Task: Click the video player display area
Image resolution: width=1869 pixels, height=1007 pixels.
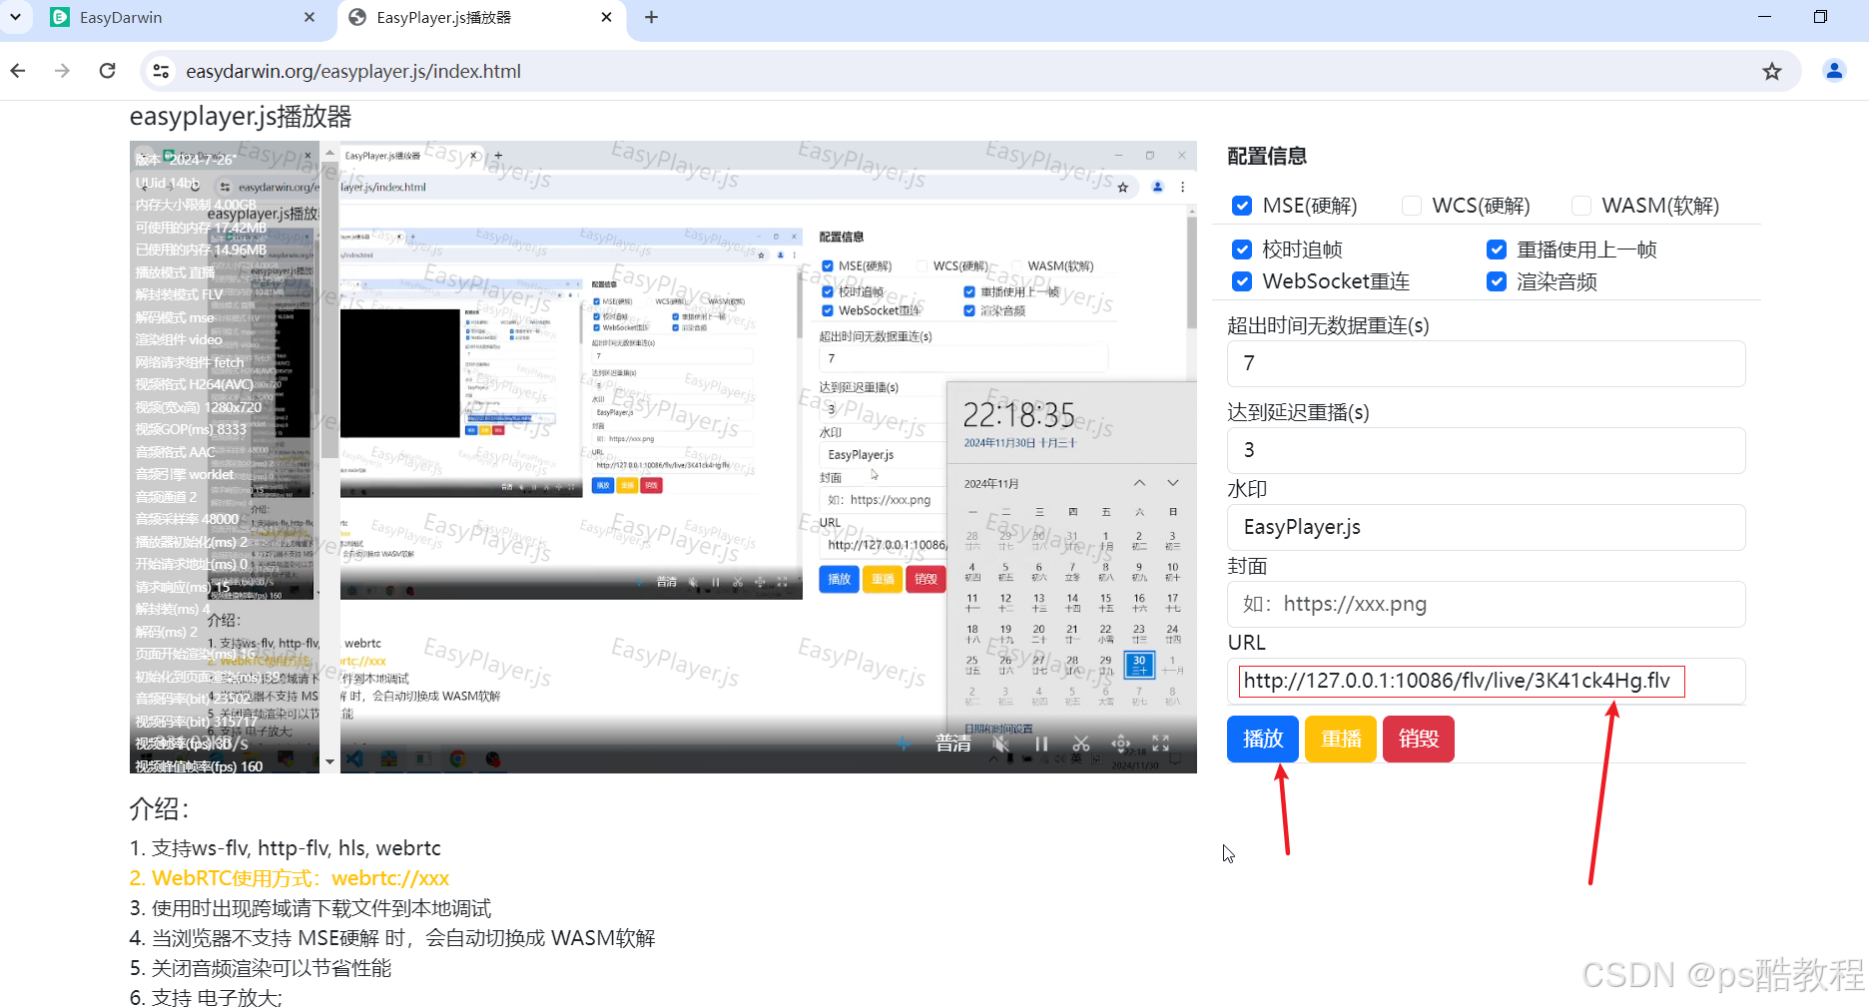Action: coord(663,457)
